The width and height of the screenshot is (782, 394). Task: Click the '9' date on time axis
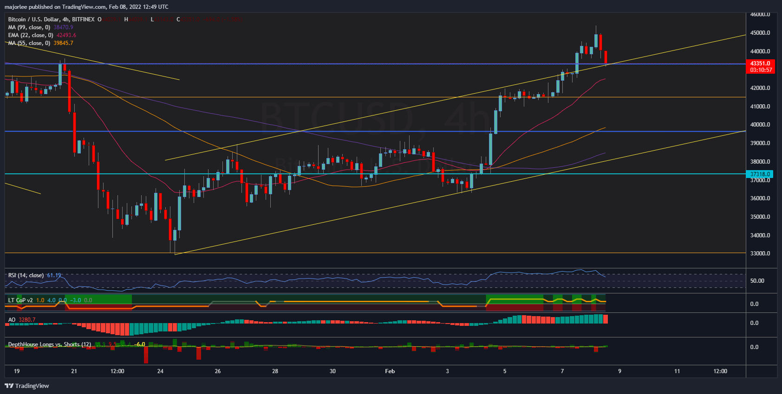point(619,371)
